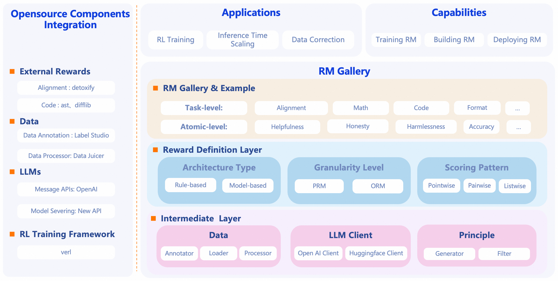Click the Harmlessness pill in Atomic-level row
Image resolution: width=558 pixels, height=281 pixels.
click(x=425, y=127)
